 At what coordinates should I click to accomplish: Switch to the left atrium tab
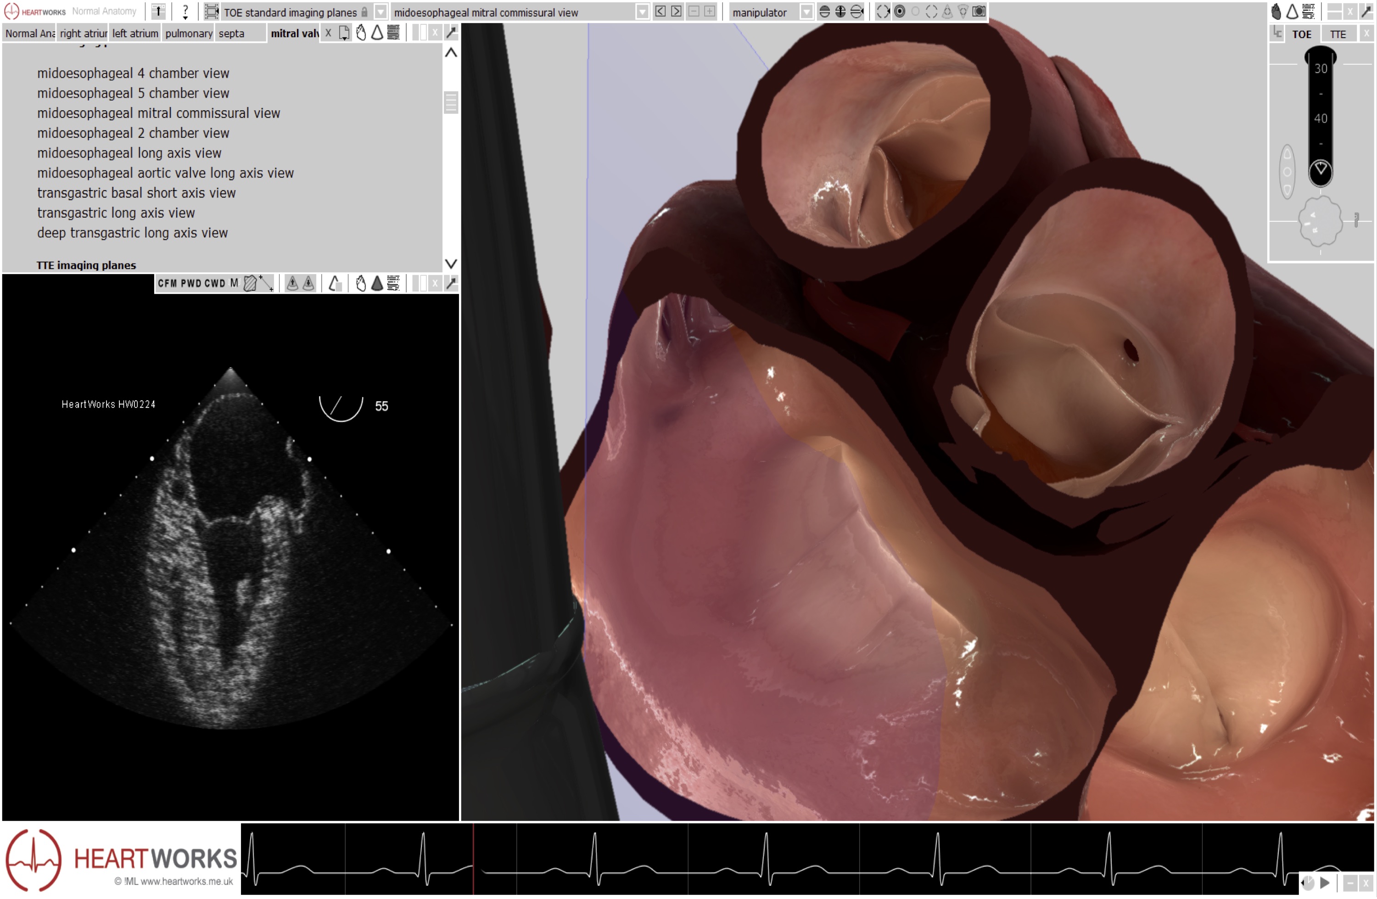click(x=135, y=34)
